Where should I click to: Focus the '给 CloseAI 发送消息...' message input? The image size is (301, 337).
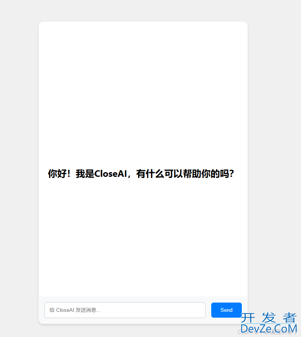pyautogui.click(x=125, y=310)
